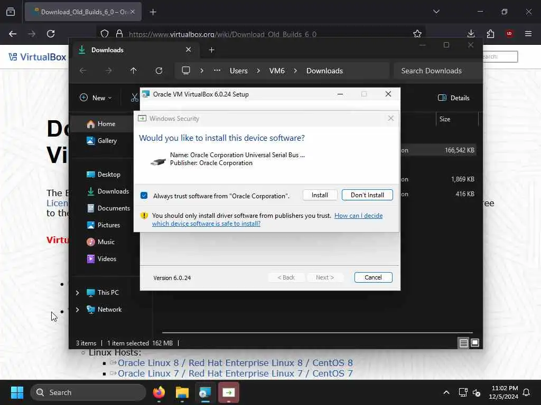Click Firefox icon in taskbar
The height and width of the screenshot is (405, 541).
(159, 392)
